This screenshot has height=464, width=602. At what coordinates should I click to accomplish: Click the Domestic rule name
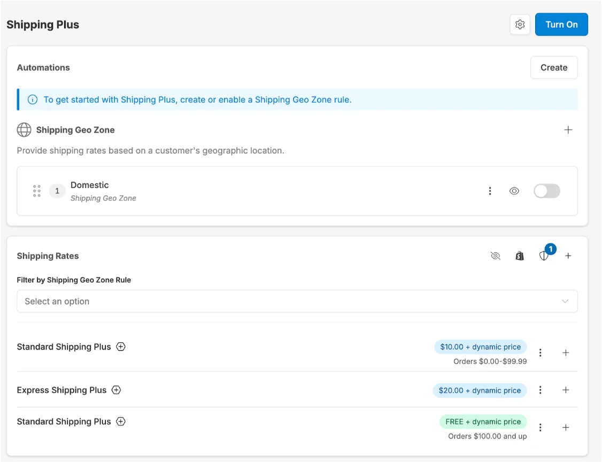click(x=90, y=185)
